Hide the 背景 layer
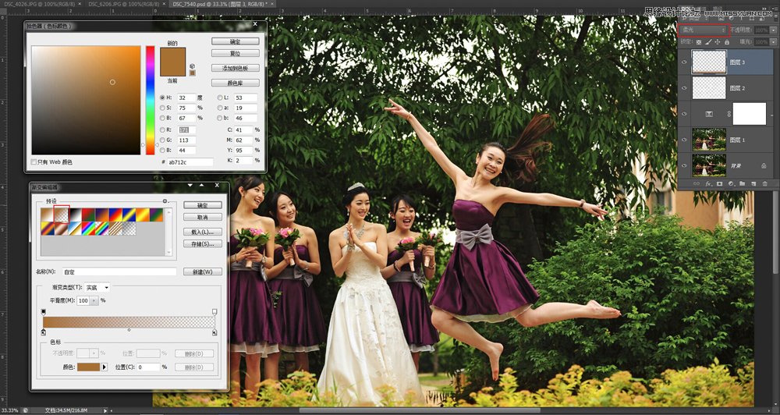This screenshot has width=780, height=415. (x=684, y=165)
